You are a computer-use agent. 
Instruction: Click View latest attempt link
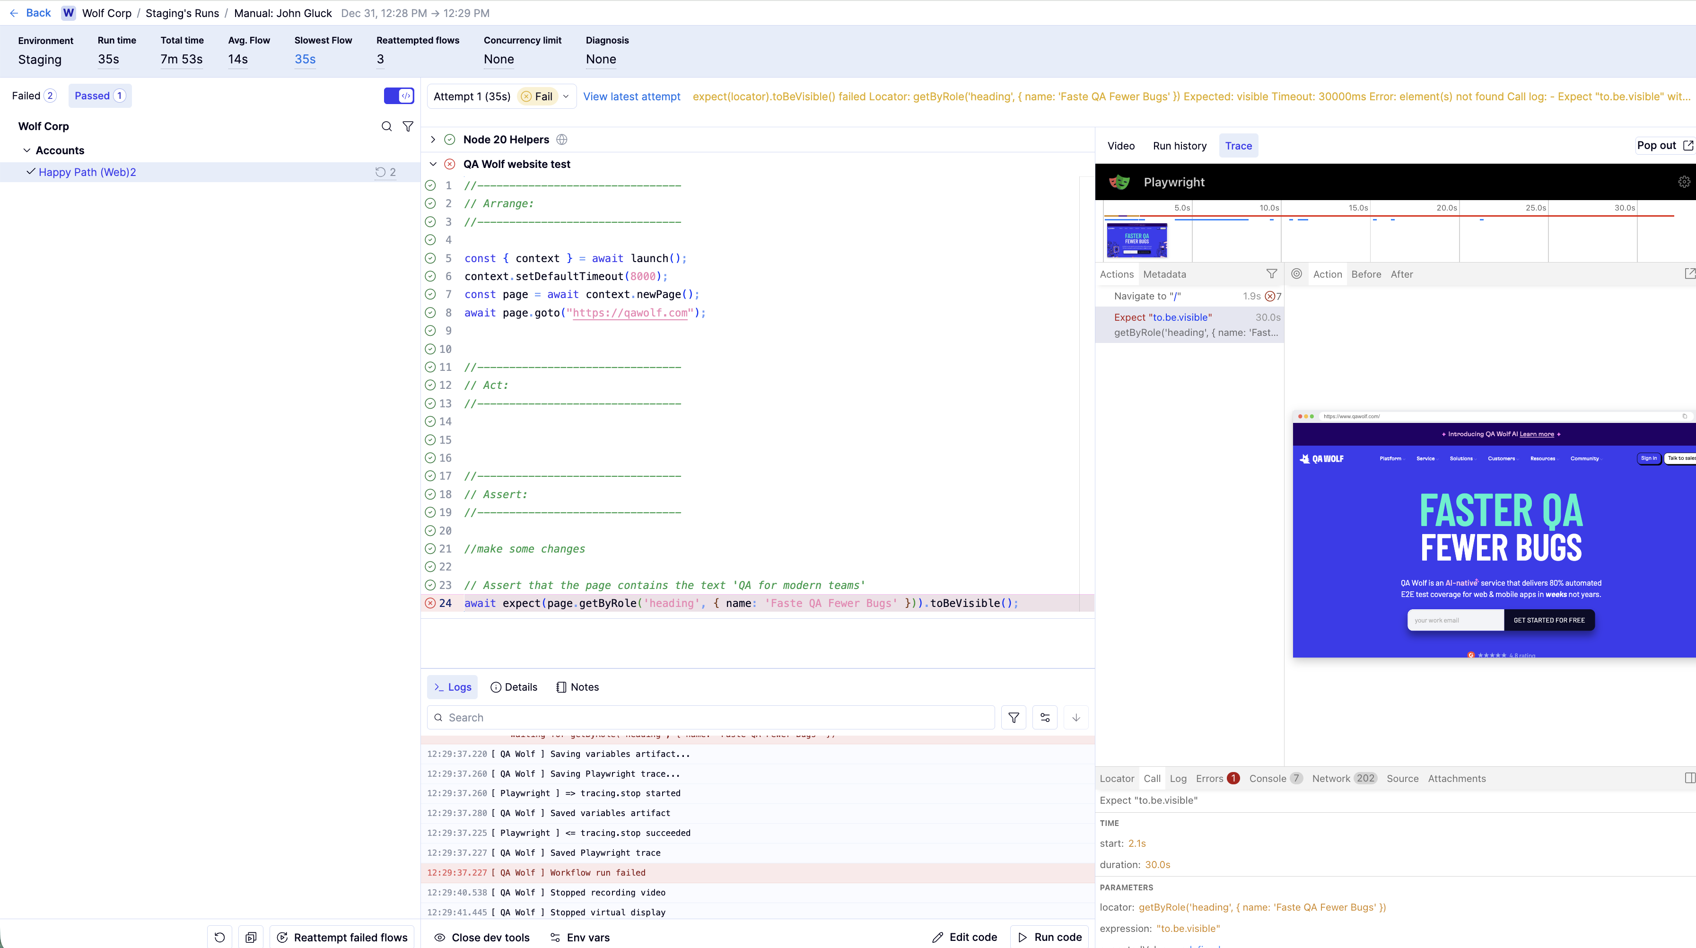[x=631, y=97]
